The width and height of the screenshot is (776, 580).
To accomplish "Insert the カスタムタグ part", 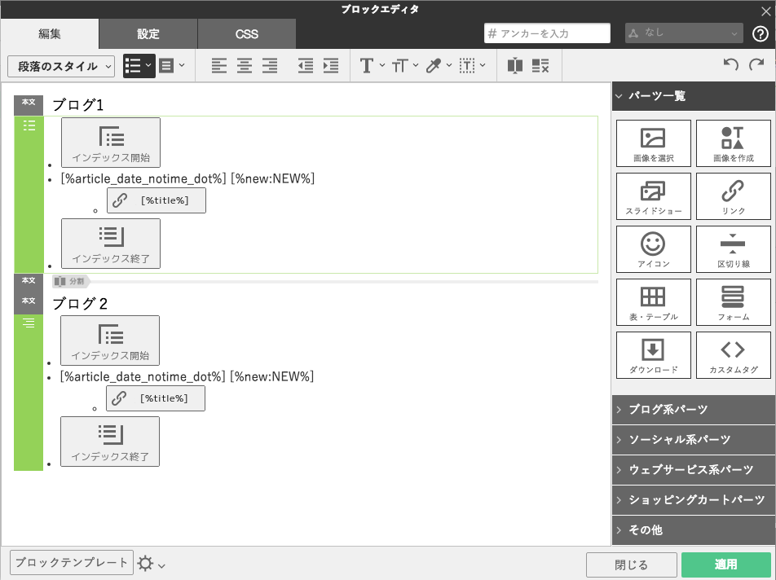I will coord(734,355).
